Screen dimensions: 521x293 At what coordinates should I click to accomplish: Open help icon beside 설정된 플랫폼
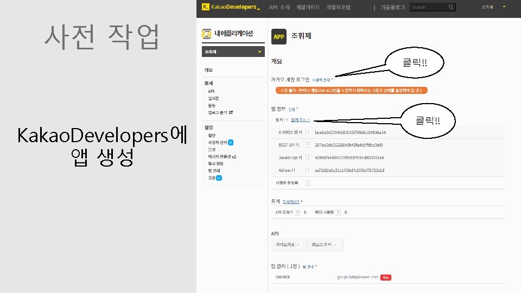pyautogui.click(x=308, y=183)
